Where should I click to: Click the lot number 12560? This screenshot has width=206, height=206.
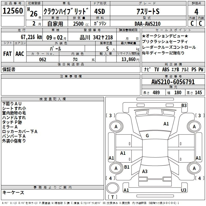pyautogui.click(x=13, y=11)
